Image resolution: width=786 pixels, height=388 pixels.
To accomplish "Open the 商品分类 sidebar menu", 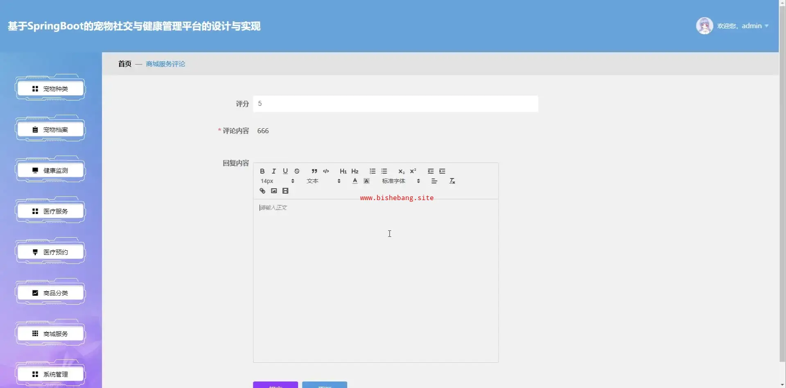I will 50,293.
